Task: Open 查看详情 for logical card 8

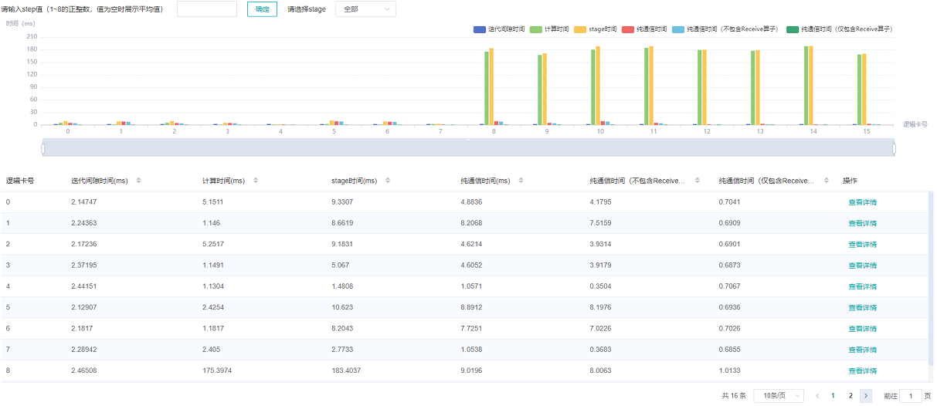Action: [x=862, y=371]
